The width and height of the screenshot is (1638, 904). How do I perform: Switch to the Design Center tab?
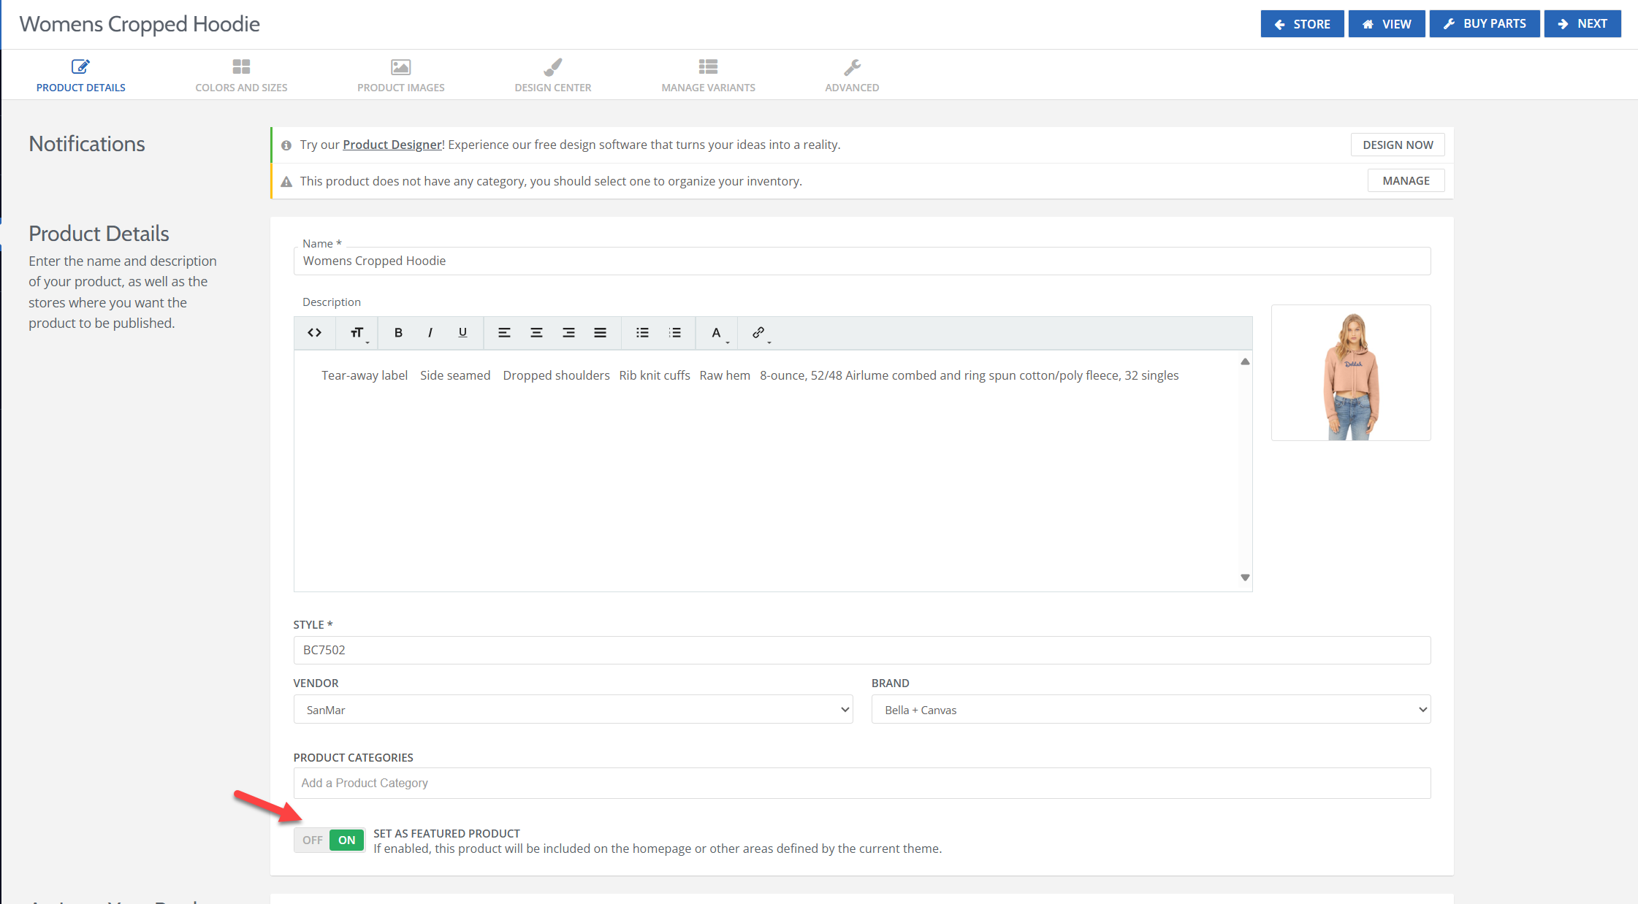(552, 76)
